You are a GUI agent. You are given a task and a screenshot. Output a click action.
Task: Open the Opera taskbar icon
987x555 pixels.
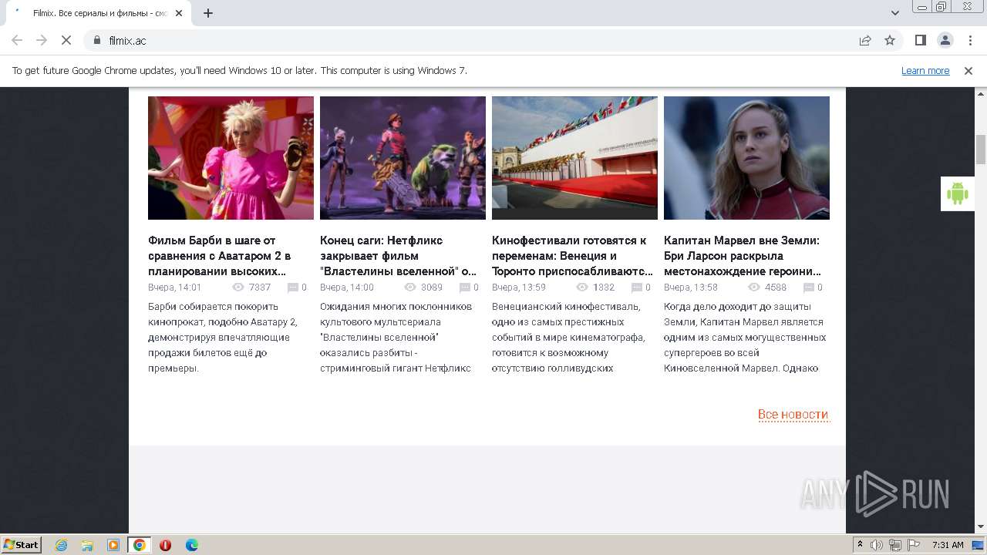click(165, 545)
